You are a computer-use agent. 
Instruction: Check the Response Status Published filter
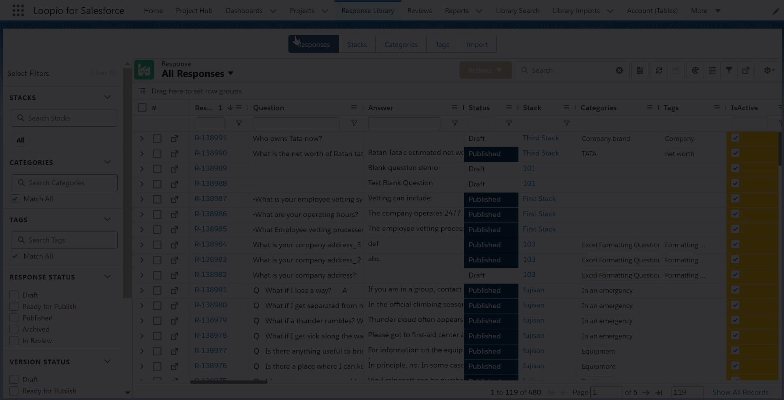tap(14, 318)
